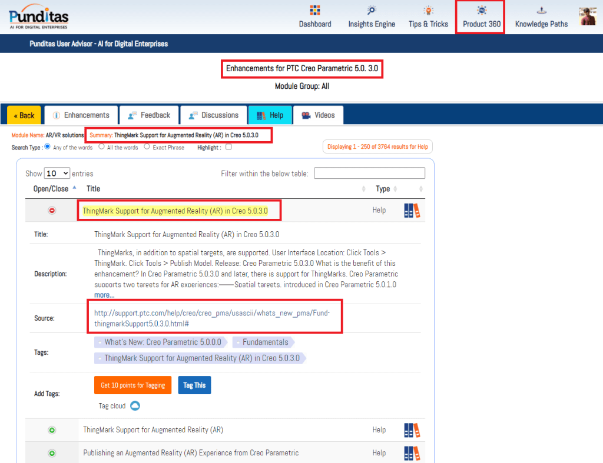Open the support.ptc.com source link

click(x=212, y=318)
